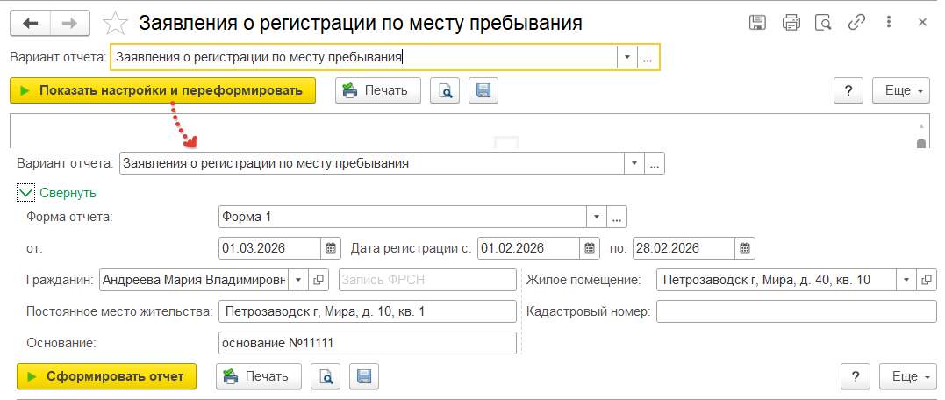Image resolution: width=945 pixels, height=400 pixels.
Task: Click the save diskette icon in title bar
Action: [758, 22]
